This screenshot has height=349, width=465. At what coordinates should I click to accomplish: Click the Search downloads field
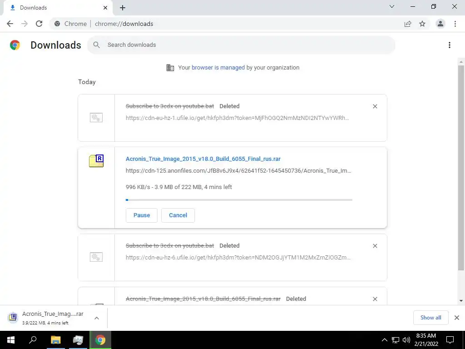pyautogui.click(x=241, y=45)
